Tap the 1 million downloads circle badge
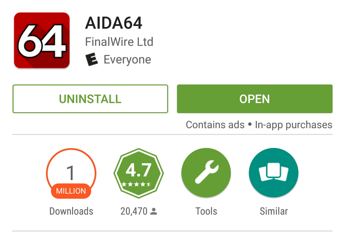 tap(71, 173)
